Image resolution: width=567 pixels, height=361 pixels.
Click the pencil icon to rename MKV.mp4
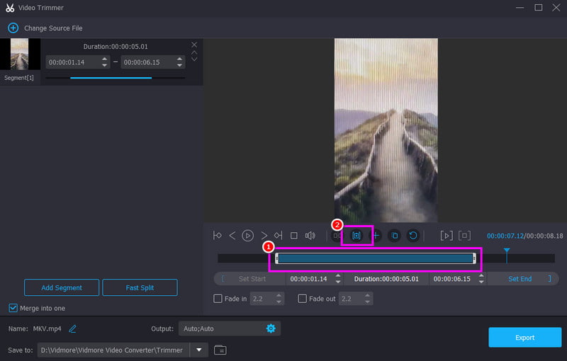pos(72,329)
